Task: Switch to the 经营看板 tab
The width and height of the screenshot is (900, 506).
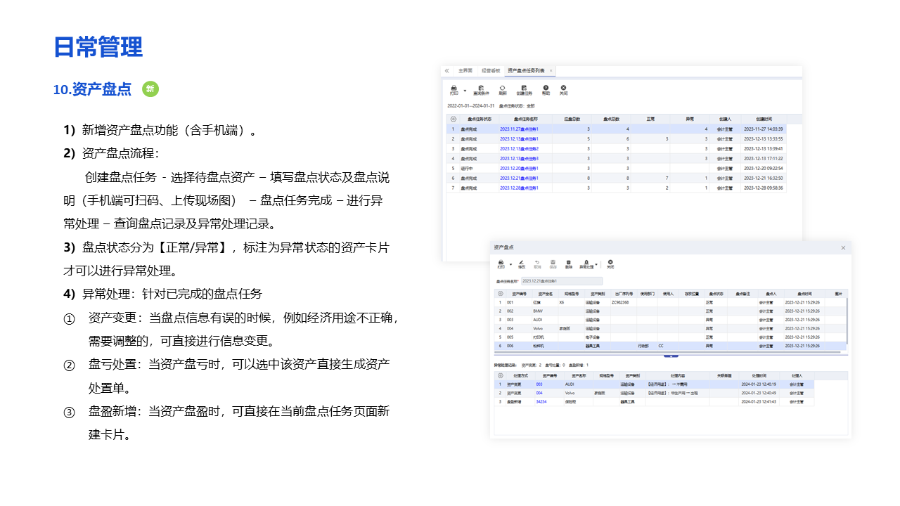Action: tap(491, 71)
